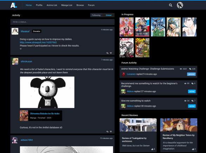206x153 pixels.
Task: Click replies icon on beginner's challenge thread
Action: coord(192,83)
